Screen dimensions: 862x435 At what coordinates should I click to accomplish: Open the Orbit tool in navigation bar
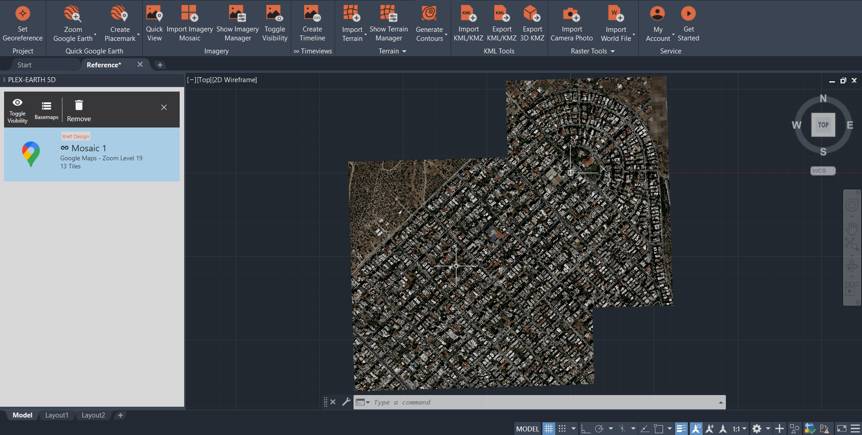852,266
